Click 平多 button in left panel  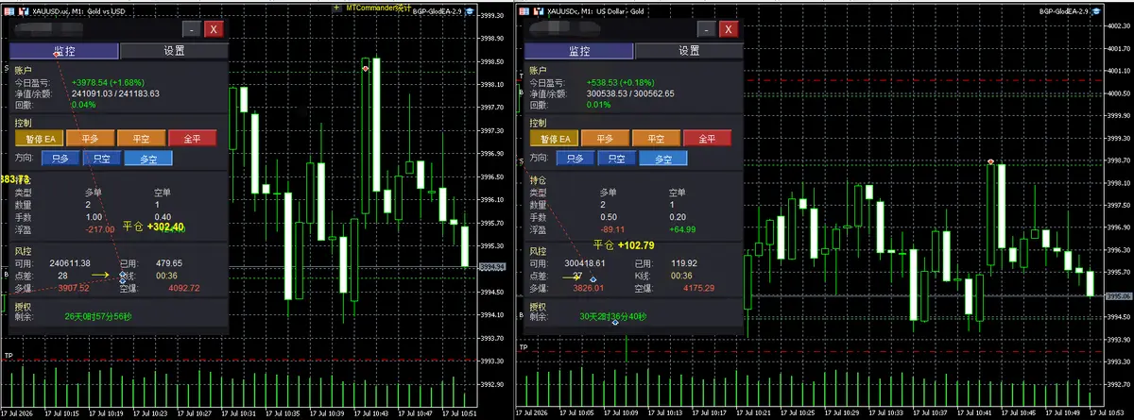tap(90, 139)
